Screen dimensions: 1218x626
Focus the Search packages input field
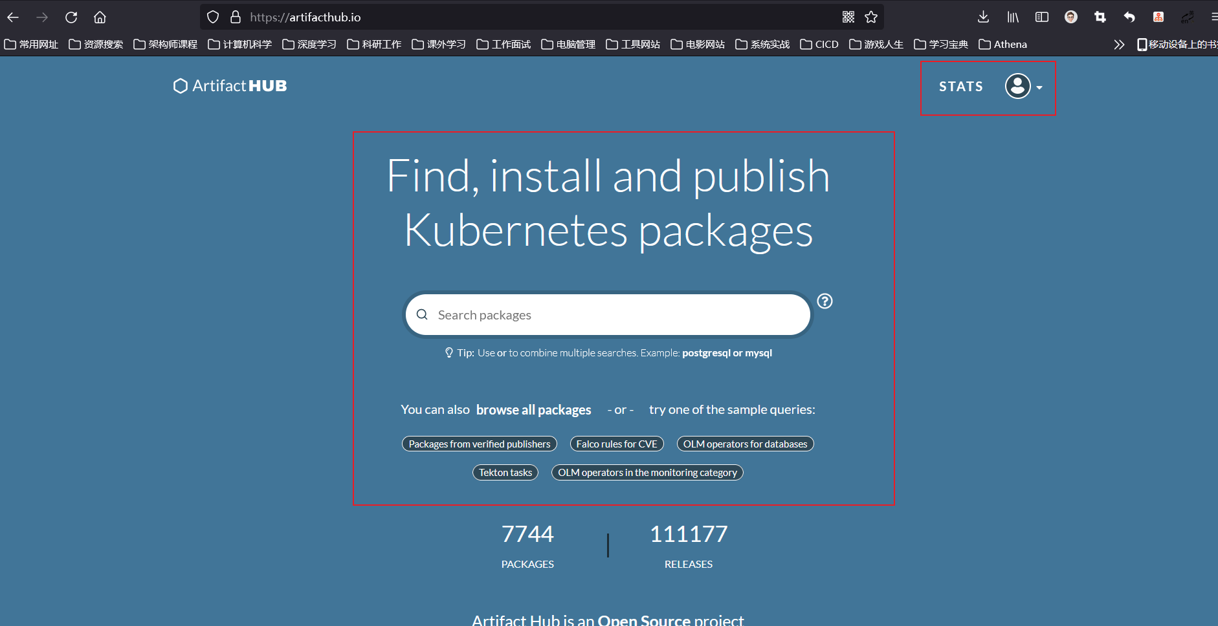pos(608,315)
